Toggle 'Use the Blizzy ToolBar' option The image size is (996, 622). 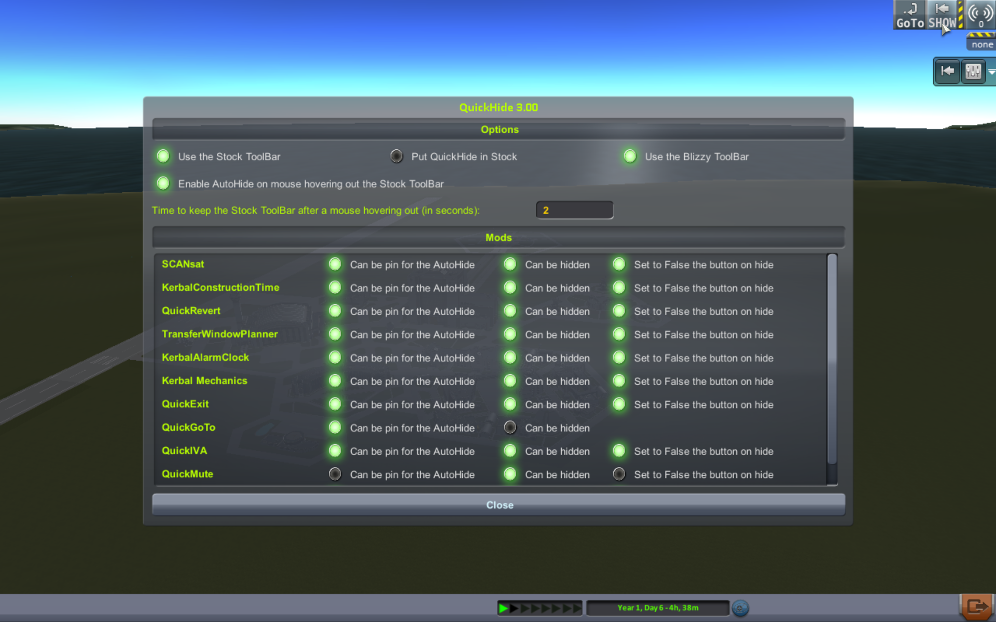630,156
